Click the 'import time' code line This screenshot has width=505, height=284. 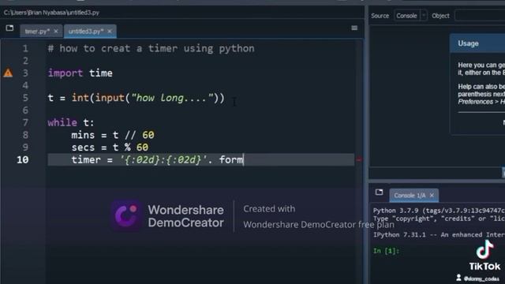pyautogui.click(x=80, y=73)
